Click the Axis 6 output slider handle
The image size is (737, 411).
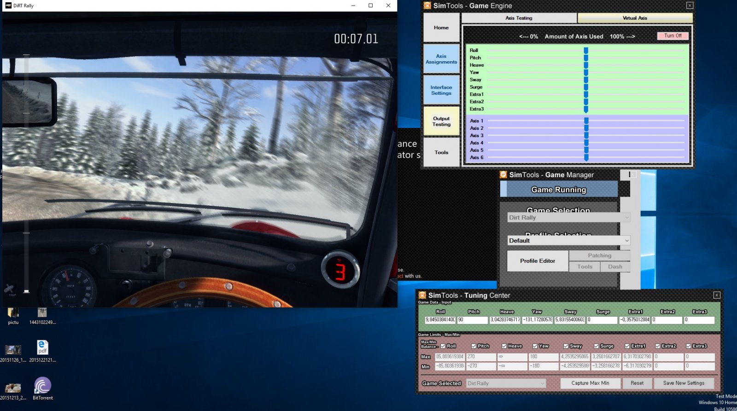click(x=586, y=158)
